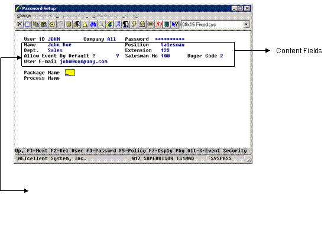Viewport: 334px width, 227px height.
Task: Click the lightning bolt on document icon
Action: [142, 24]
